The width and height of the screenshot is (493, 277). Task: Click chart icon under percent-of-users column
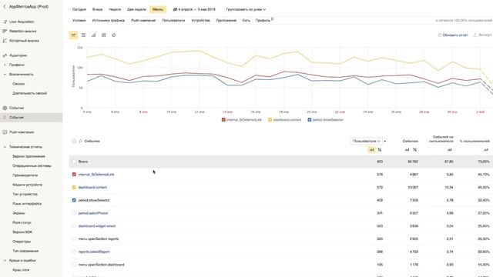pyautogui.click(x=486, y=150)
